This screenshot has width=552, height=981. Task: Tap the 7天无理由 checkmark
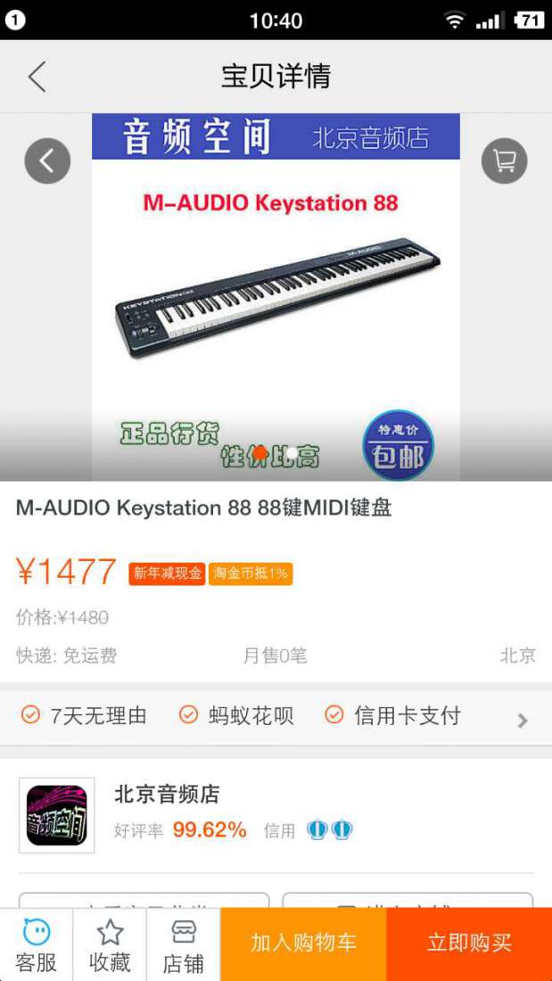click(x=30, y=714)
